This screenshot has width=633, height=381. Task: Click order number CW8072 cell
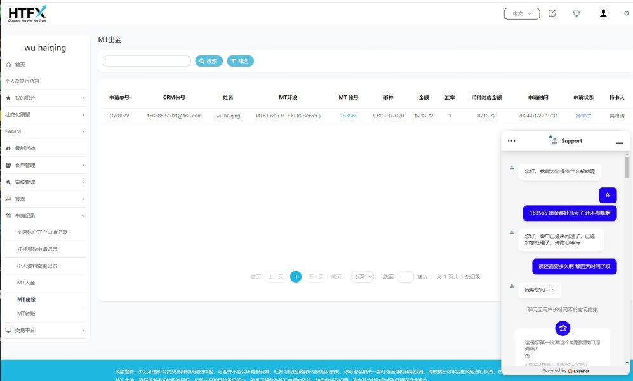pyautogui.click(x=119, y=116)
